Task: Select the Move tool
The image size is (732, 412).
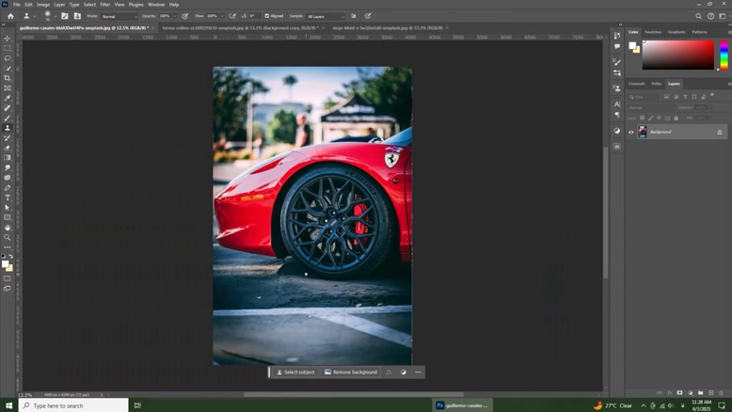Action: [7, 39]
